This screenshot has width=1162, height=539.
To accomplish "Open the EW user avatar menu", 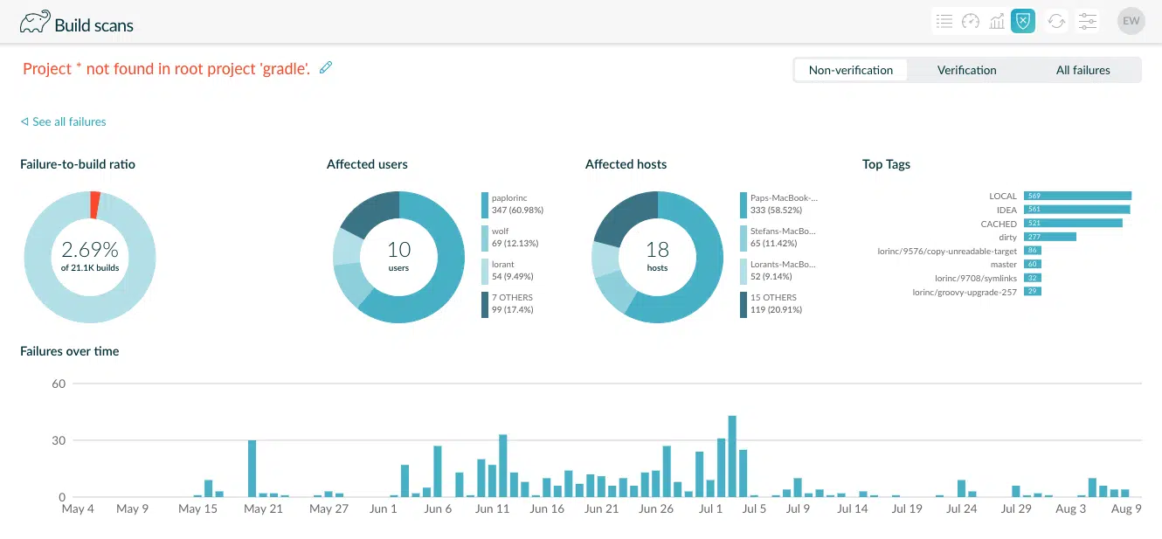I will point(1131,20).
